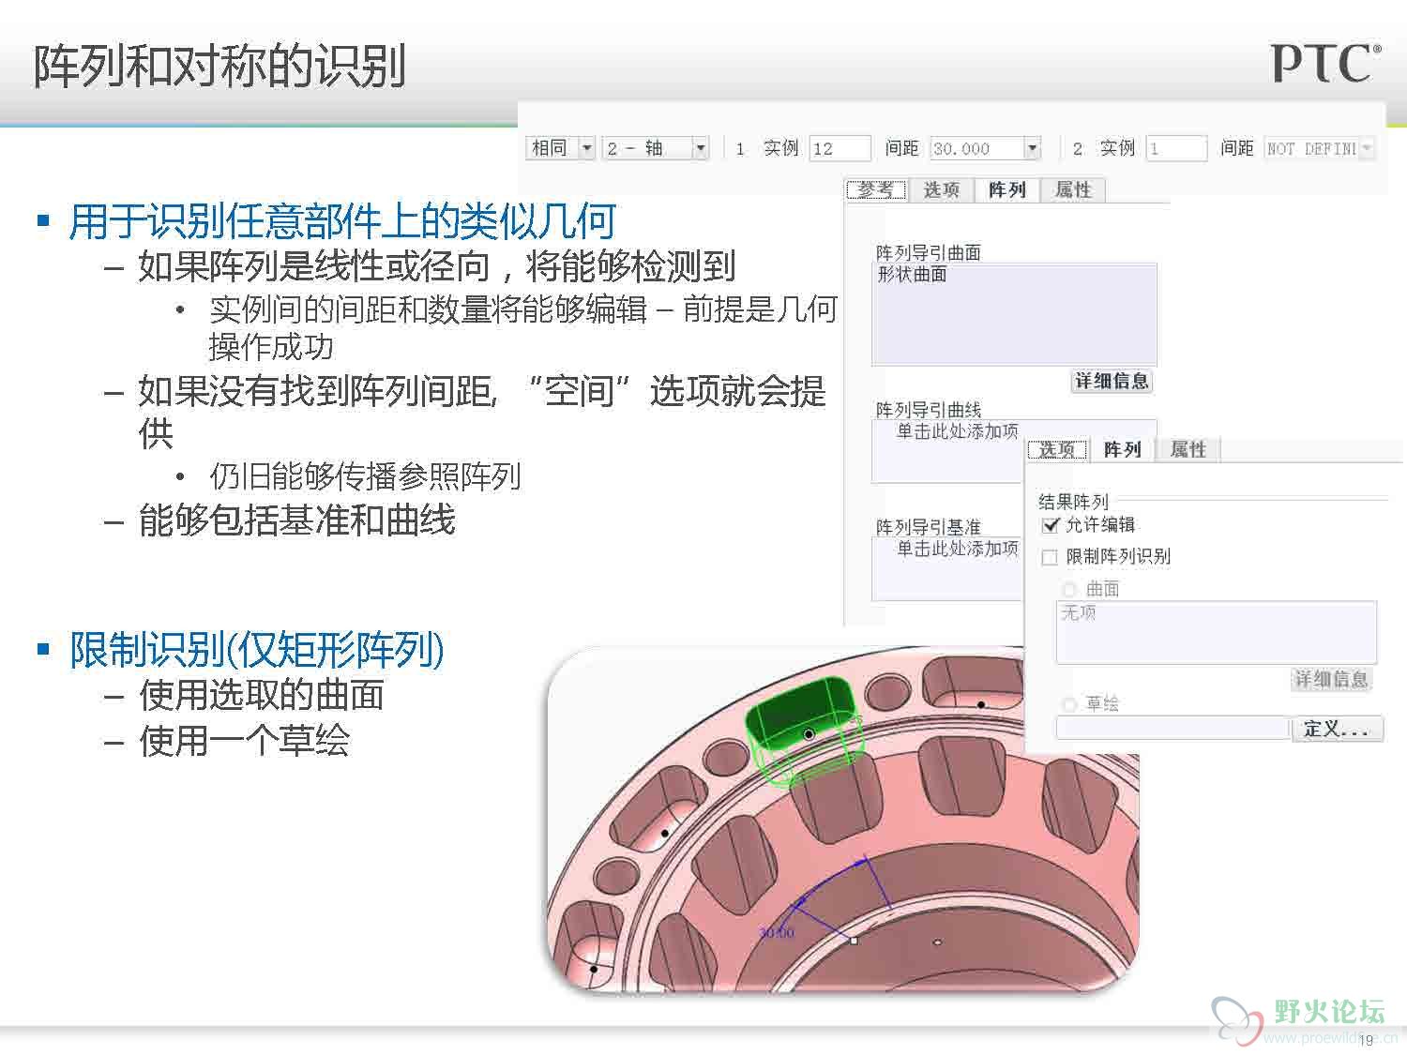Click the greyed 详细信息 button in lower panel
The height and width of the screenshot is (1055, 1407).
1332,679
